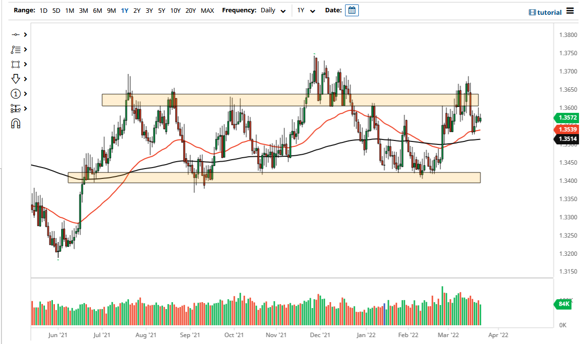Select the 1D range option
This screenshot has width=580, height=344.
(x=43, y=10)
